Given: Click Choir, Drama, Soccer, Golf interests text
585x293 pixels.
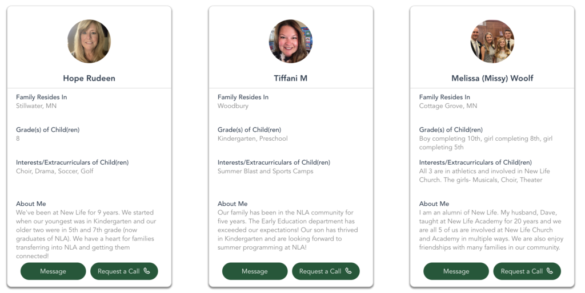Looking at the screenshot, I should (55, 171).
